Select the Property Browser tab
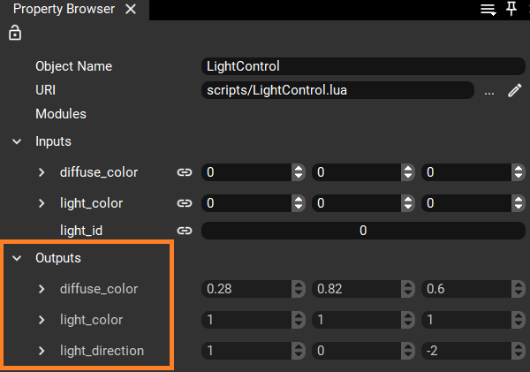This screenshot has width=530, height=372. [62, 10]
